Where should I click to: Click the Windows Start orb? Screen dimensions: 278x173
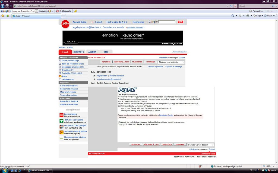[4, 171]
